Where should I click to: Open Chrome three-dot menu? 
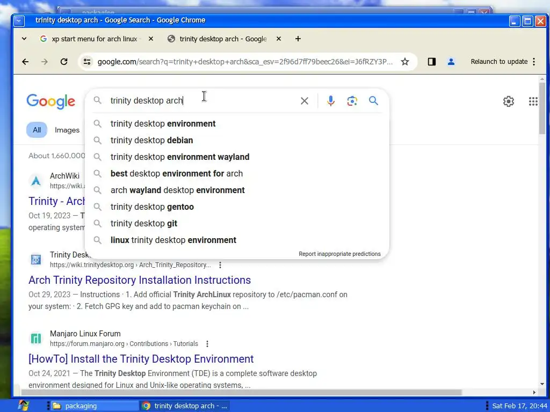(534, 62)
